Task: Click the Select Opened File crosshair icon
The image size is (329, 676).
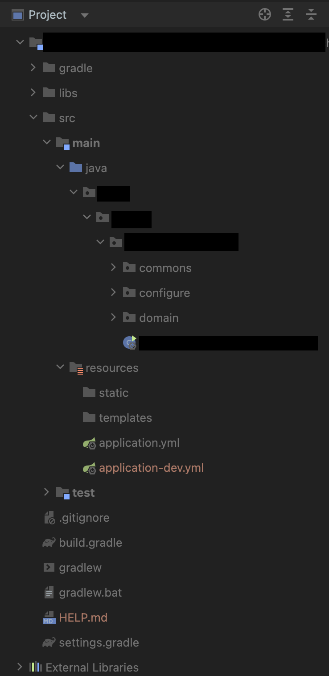Action: click(265, 15)
